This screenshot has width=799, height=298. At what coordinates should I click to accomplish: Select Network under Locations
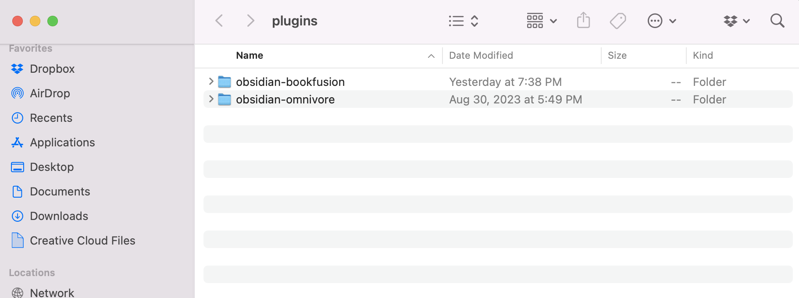pos(51,292)
